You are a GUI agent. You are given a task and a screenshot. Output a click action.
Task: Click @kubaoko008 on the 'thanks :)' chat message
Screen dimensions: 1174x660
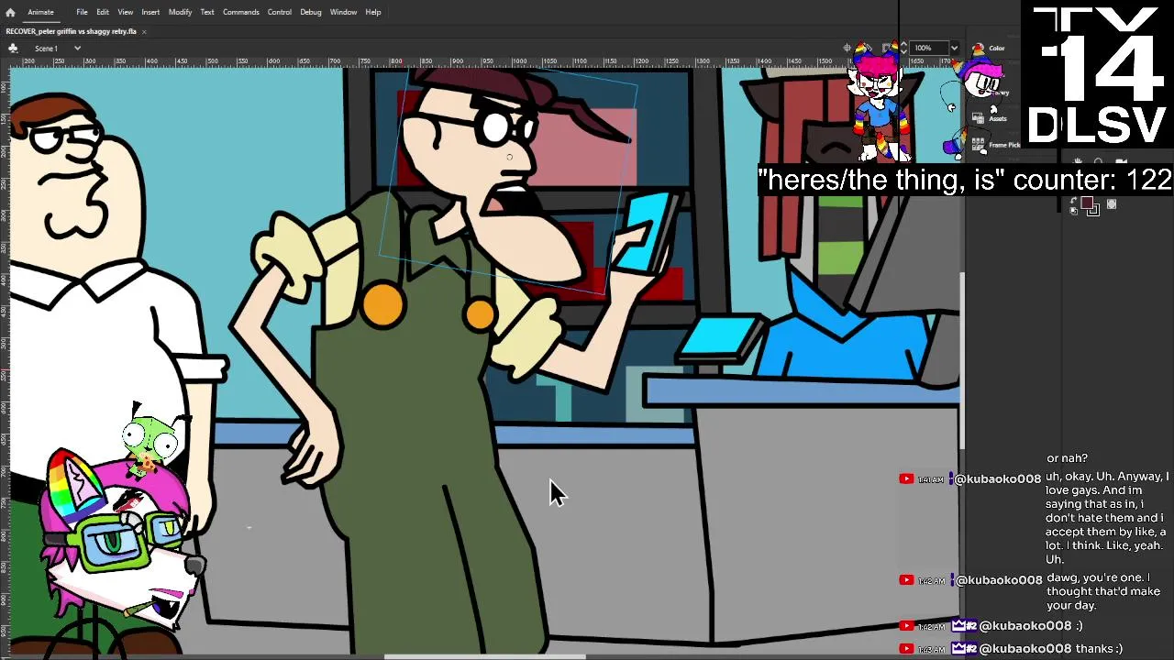[x=1024, y=648]
